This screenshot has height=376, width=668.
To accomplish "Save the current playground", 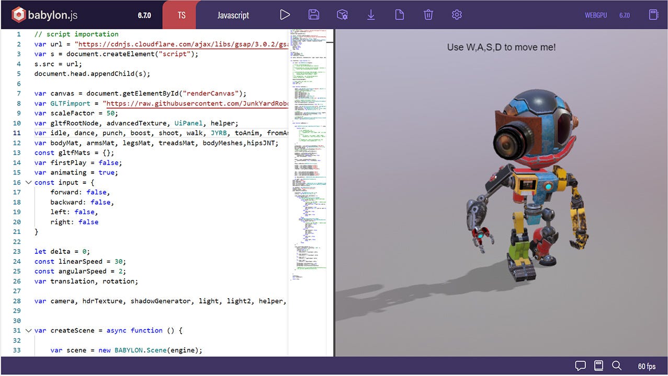I will click(313, 15).
